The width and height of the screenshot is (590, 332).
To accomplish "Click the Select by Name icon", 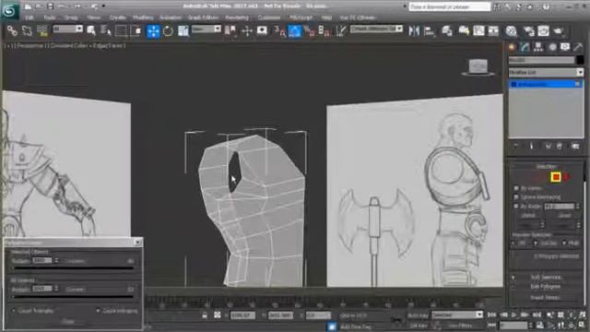I will pos(106,30).
